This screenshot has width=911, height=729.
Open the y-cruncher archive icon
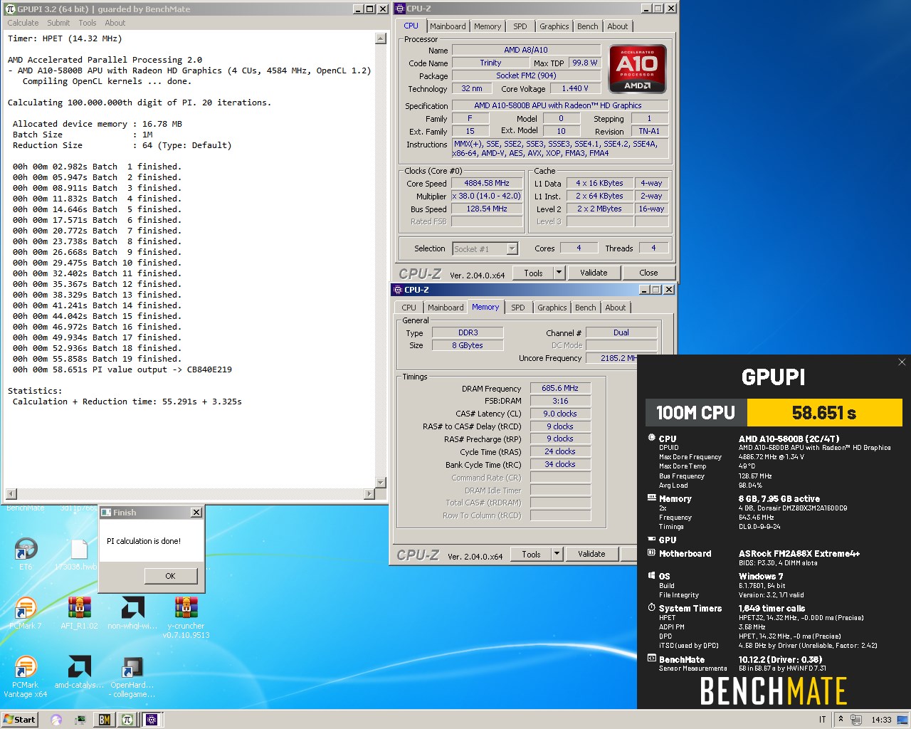click(x=186, y=609)
